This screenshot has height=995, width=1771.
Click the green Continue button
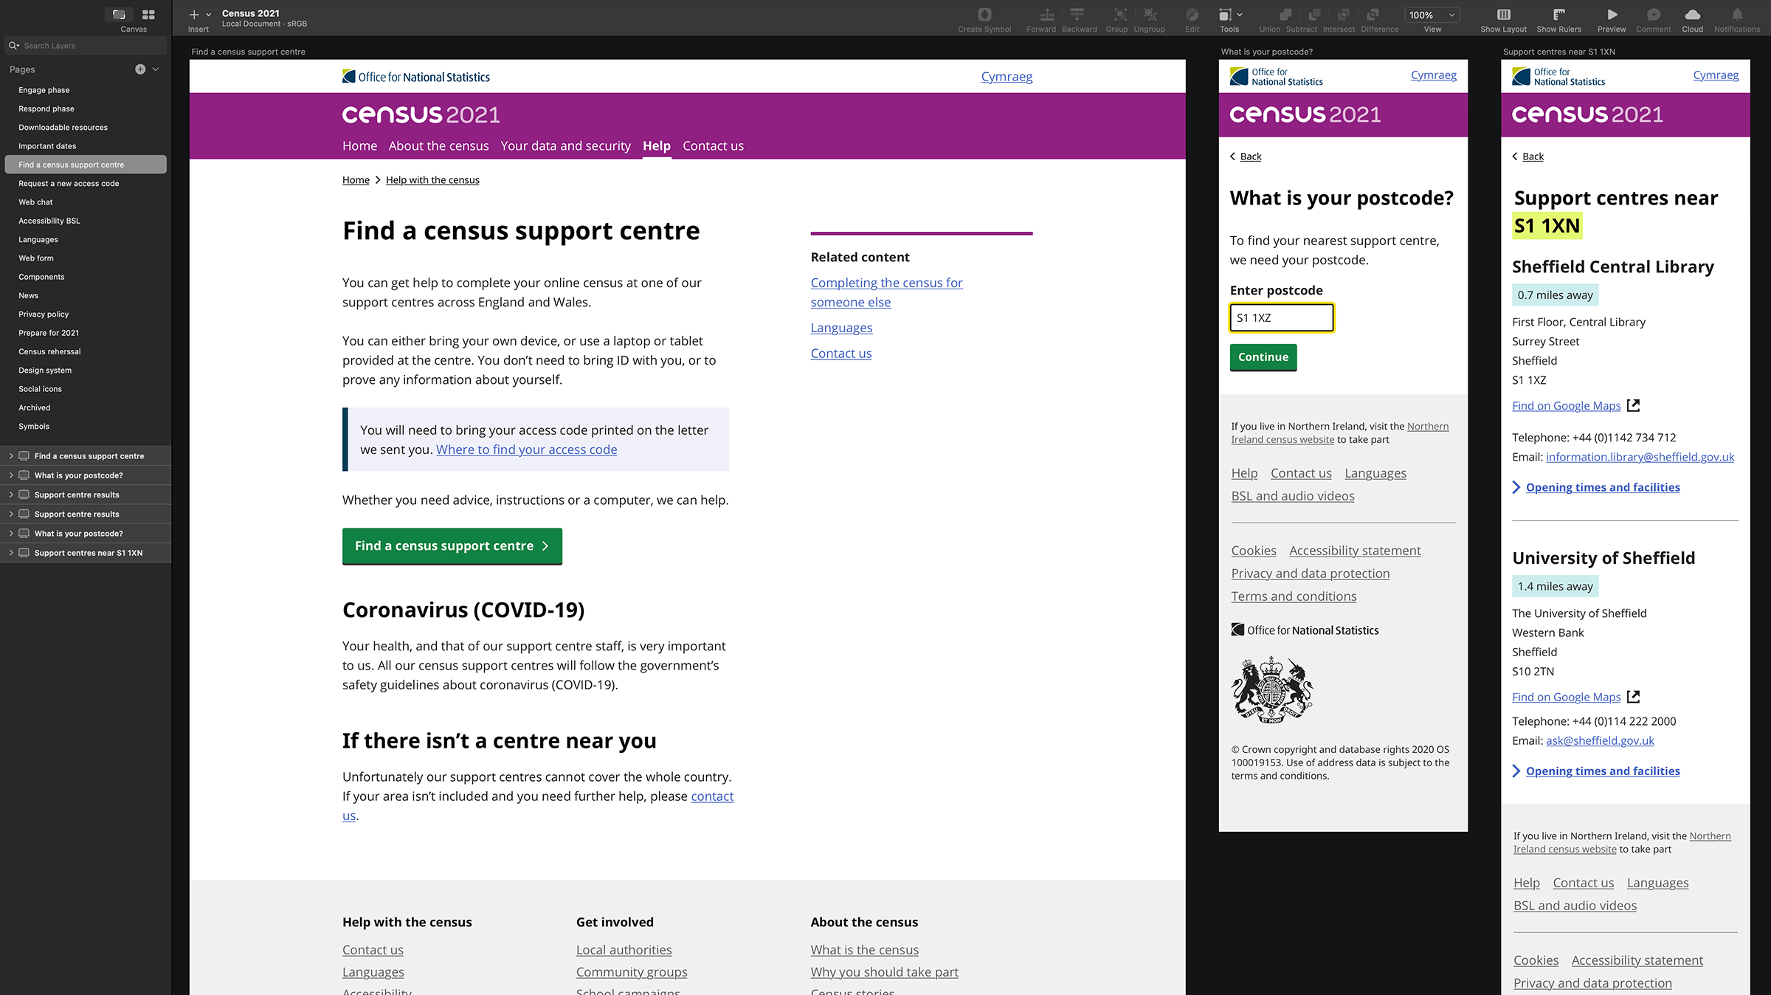pyautogui.click(x=1263, y=357)
